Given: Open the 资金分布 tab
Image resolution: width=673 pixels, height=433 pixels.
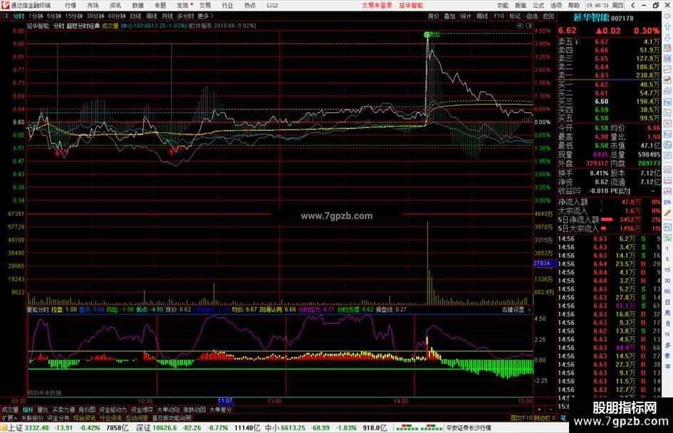Looking at the screenshot, I should click(x=58, y=417).
